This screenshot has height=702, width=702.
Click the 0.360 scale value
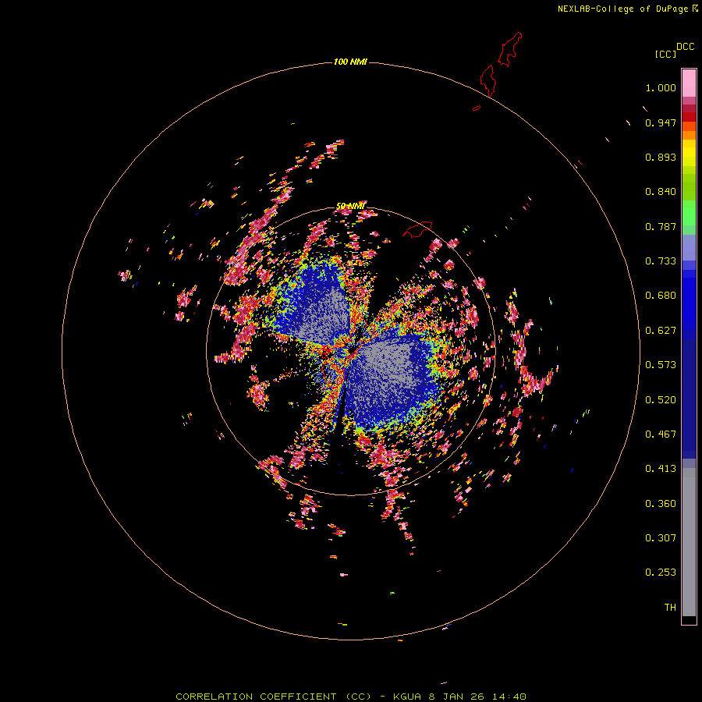point(661,504)
